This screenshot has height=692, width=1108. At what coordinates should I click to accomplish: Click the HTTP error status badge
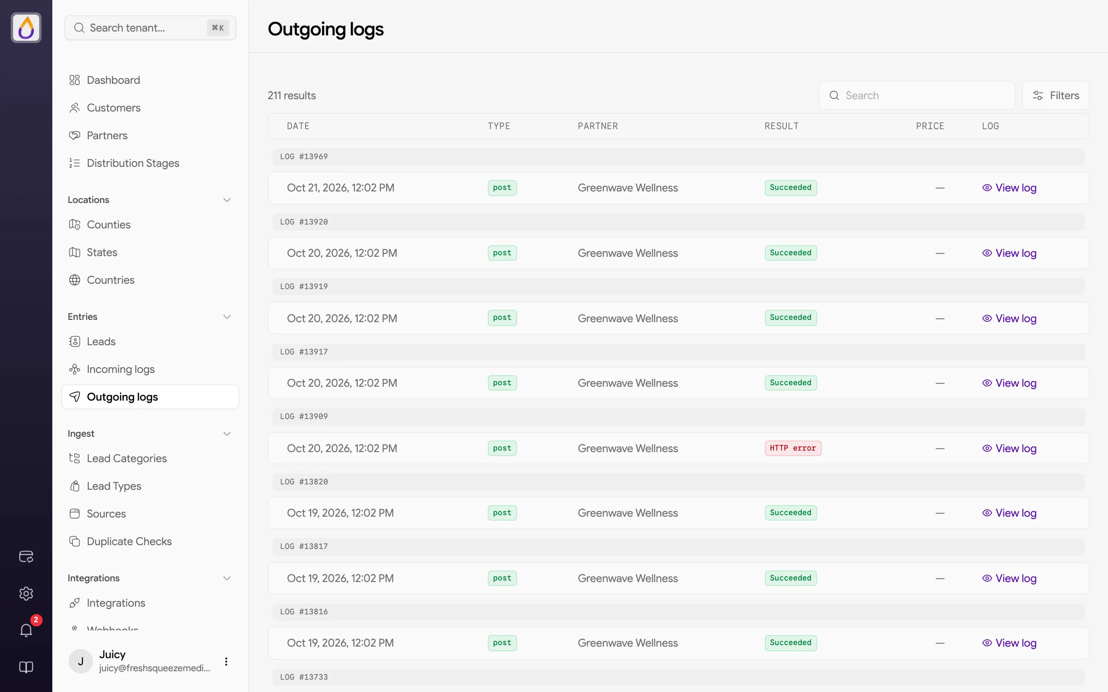793,448
